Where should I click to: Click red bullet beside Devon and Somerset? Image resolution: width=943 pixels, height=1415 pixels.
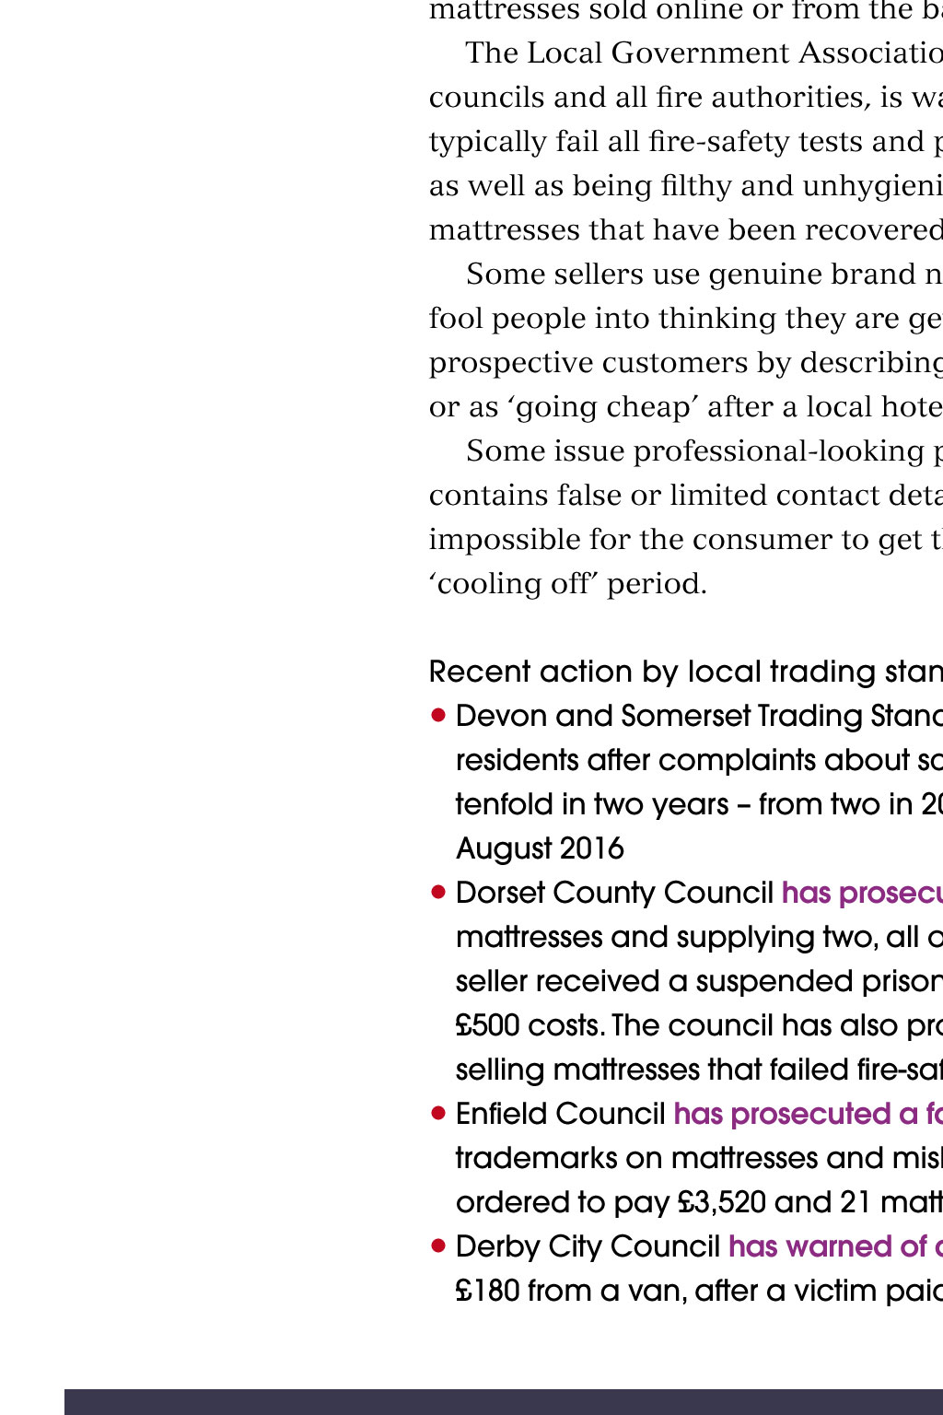pyautogui.click(x=438, y=716)
